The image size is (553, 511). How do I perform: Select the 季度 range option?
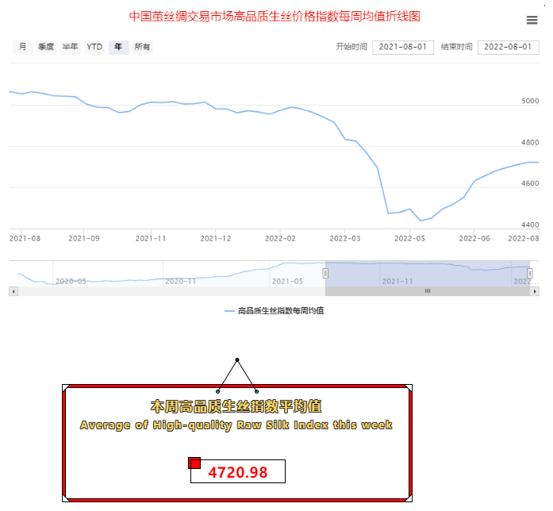(x=46, y=48)
